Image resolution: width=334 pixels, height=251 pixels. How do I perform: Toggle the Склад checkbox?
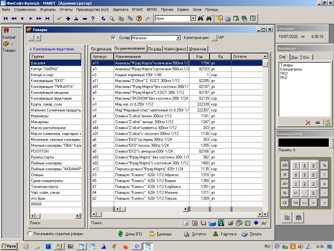(x=114, y=38)
